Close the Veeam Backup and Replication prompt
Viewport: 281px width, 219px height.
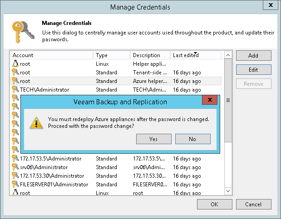point(209,100)
